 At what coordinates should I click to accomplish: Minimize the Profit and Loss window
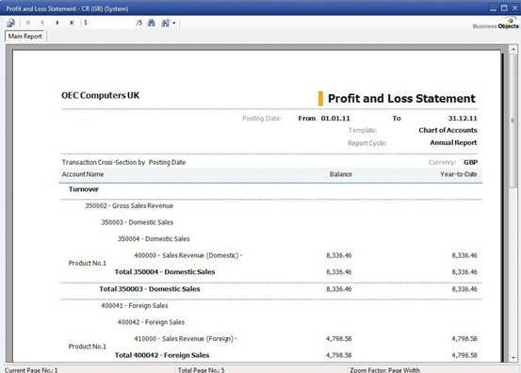(494, 8)
